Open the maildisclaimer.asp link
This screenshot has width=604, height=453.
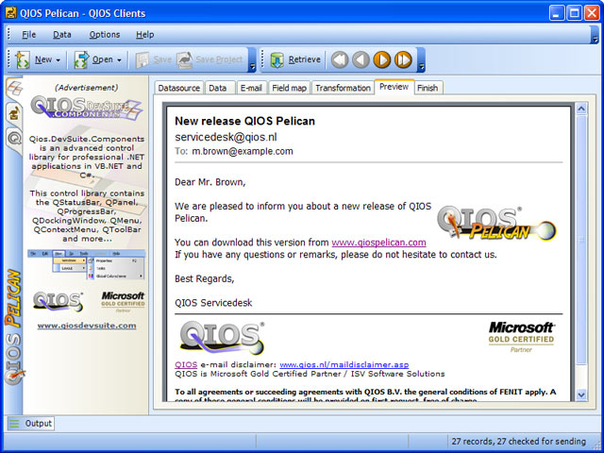click(x=344, y=364)
